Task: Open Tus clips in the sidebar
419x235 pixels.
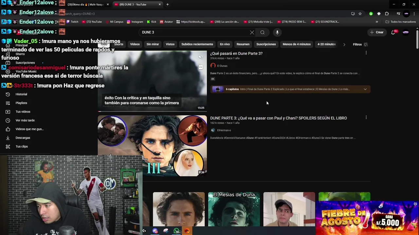Action: pos(22,147)
